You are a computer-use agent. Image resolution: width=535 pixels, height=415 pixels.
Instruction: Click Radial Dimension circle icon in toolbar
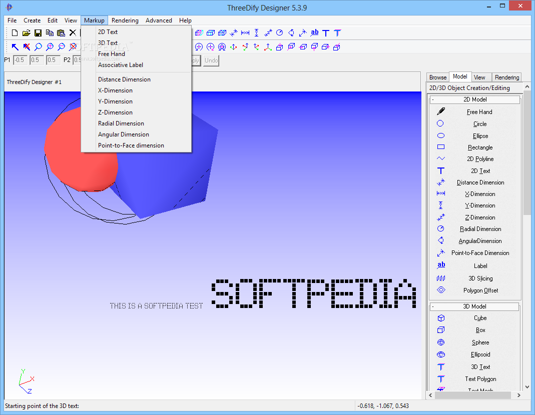(x=279, y=32)
